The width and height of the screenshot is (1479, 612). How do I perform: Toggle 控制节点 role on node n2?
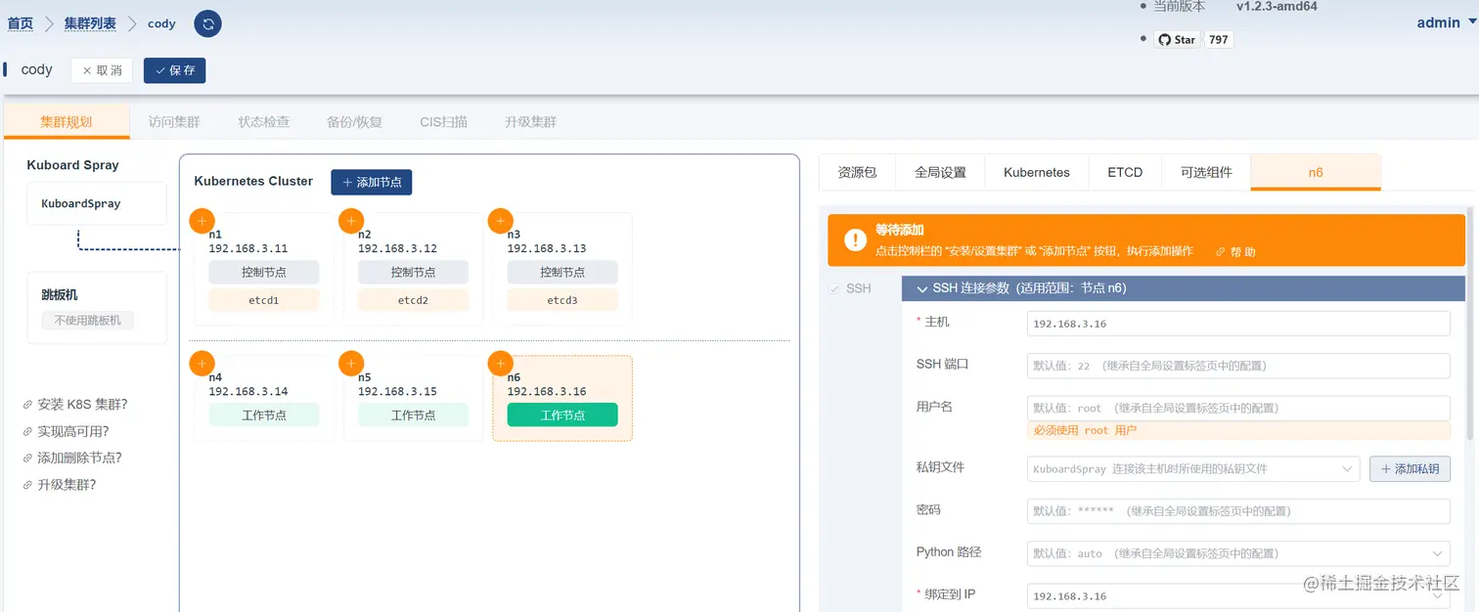click(413, 272)
